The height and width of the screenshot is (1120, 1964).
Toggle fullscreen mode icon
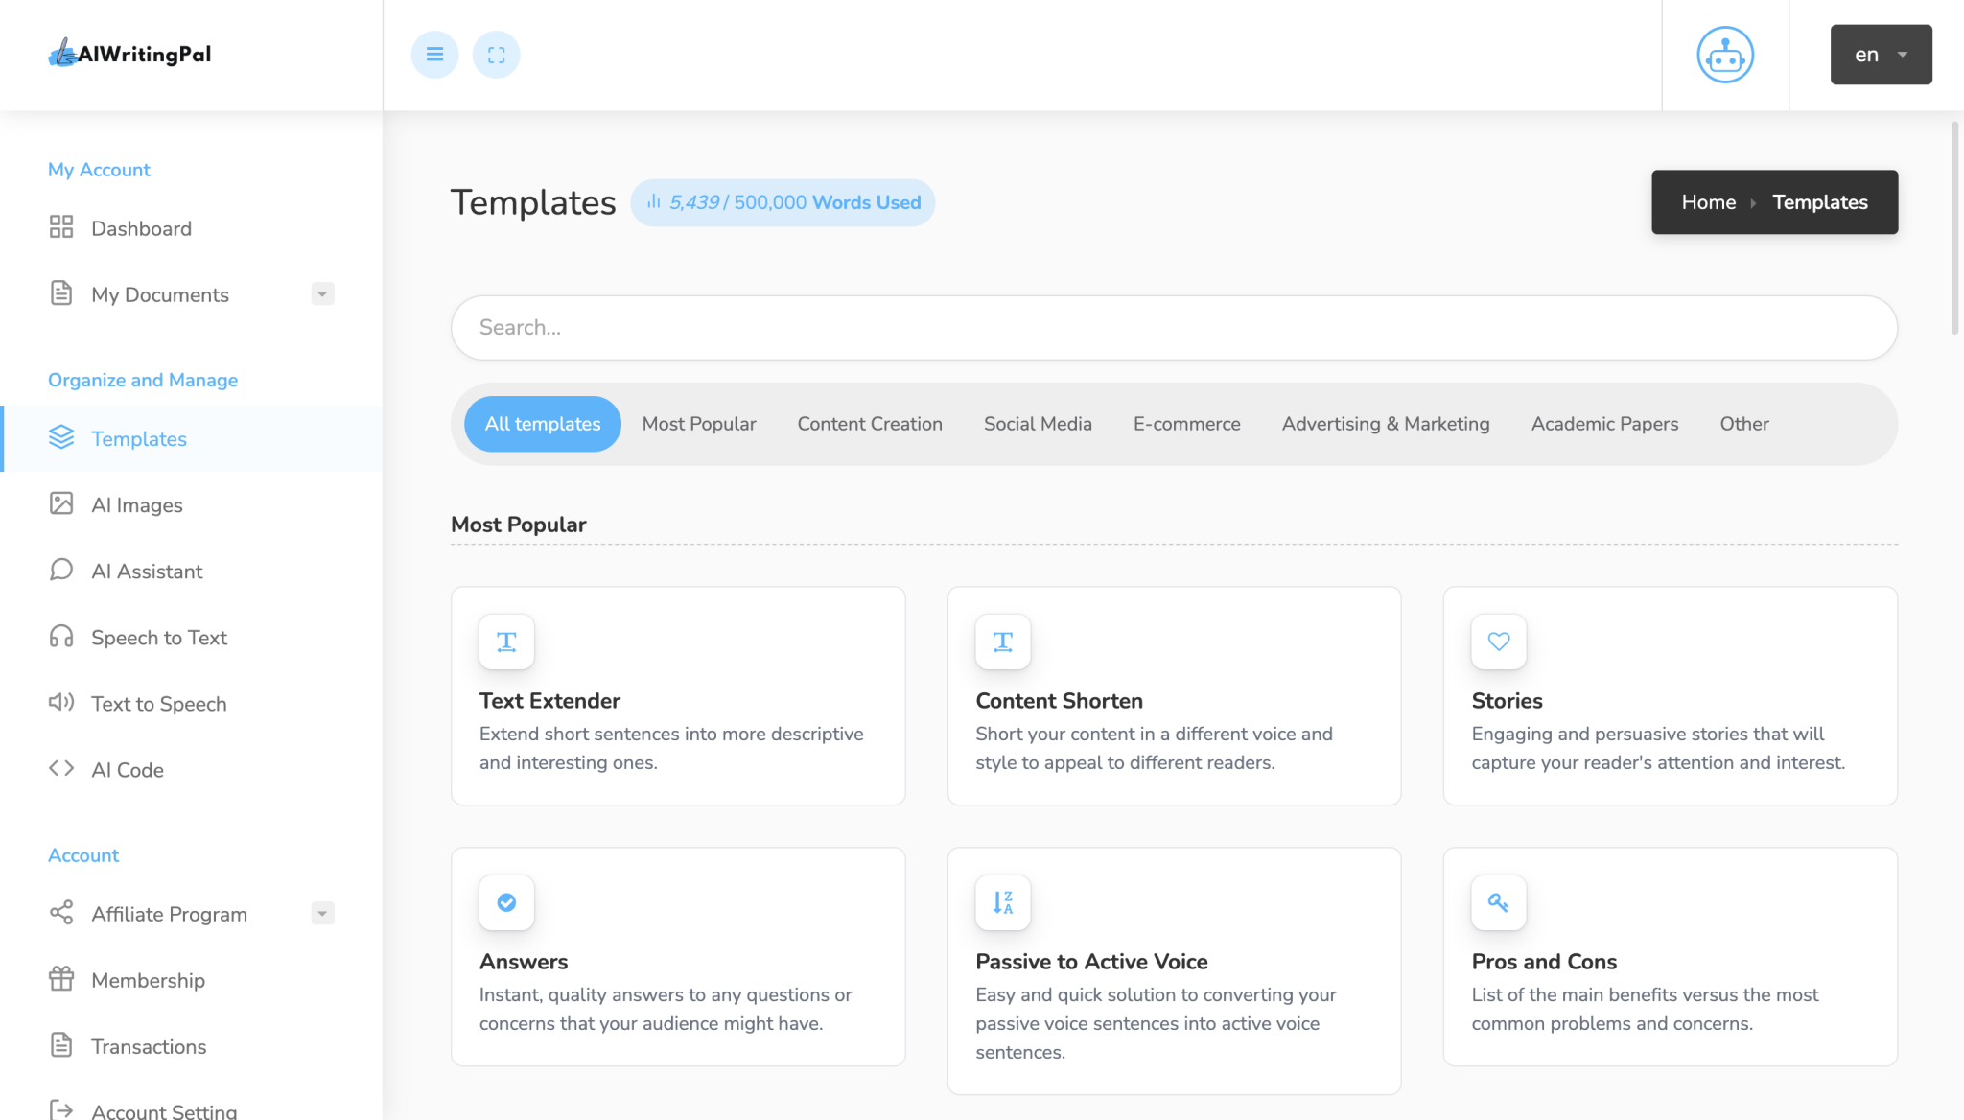coord(496,55)
